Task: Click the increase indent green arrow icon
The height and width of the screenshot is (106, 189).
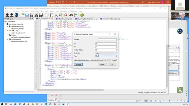Action: pos(61,15)
